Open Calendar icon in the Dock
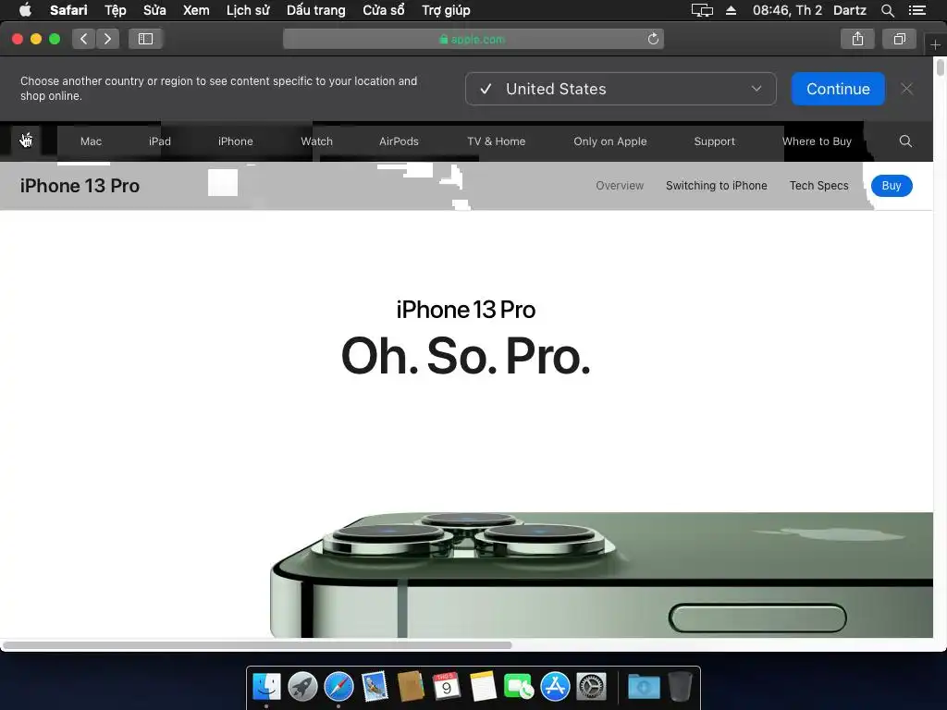This screenshot has width=947, height=710. [447, 687]
